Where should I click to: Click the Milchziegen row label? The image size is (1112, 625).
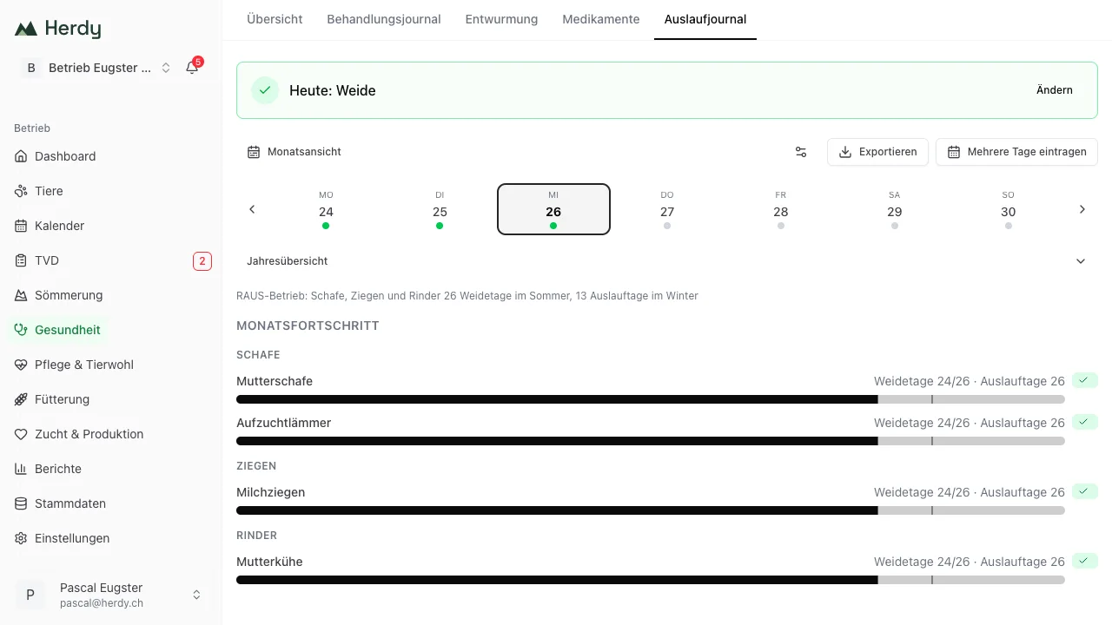coord(270,492)
